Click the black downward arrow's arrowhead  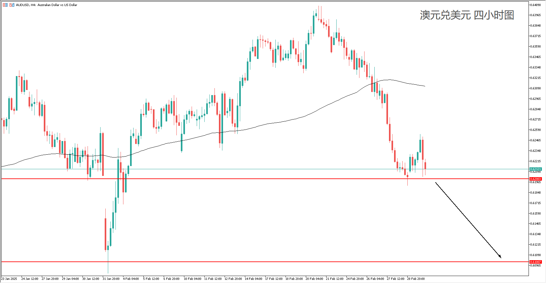coord(500,257)
